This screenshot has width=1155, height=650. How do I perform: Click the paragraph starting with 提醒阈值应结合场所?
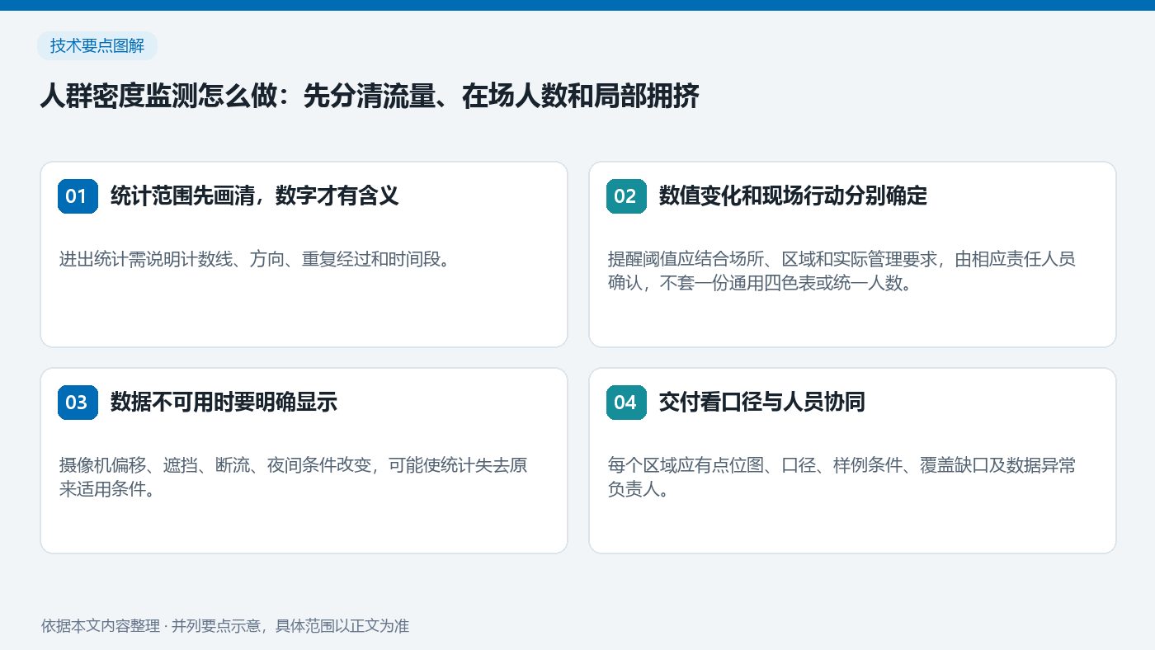tap(841, 271)
